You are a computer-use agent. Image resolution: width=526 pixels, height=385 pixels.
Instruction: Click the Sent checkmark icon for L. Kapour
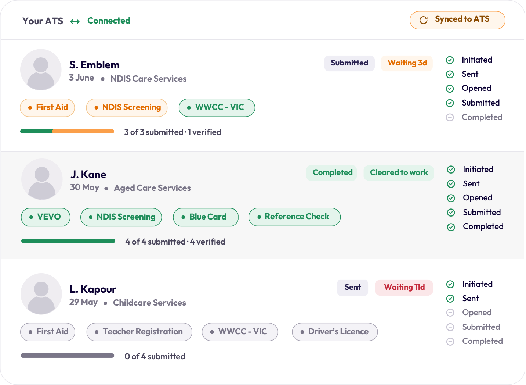[x=450, y=299]
